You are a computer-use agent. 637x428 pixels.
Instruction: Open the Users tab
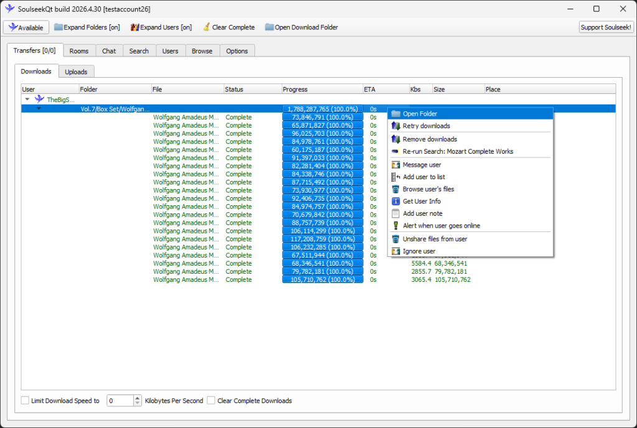click(170, 51)
